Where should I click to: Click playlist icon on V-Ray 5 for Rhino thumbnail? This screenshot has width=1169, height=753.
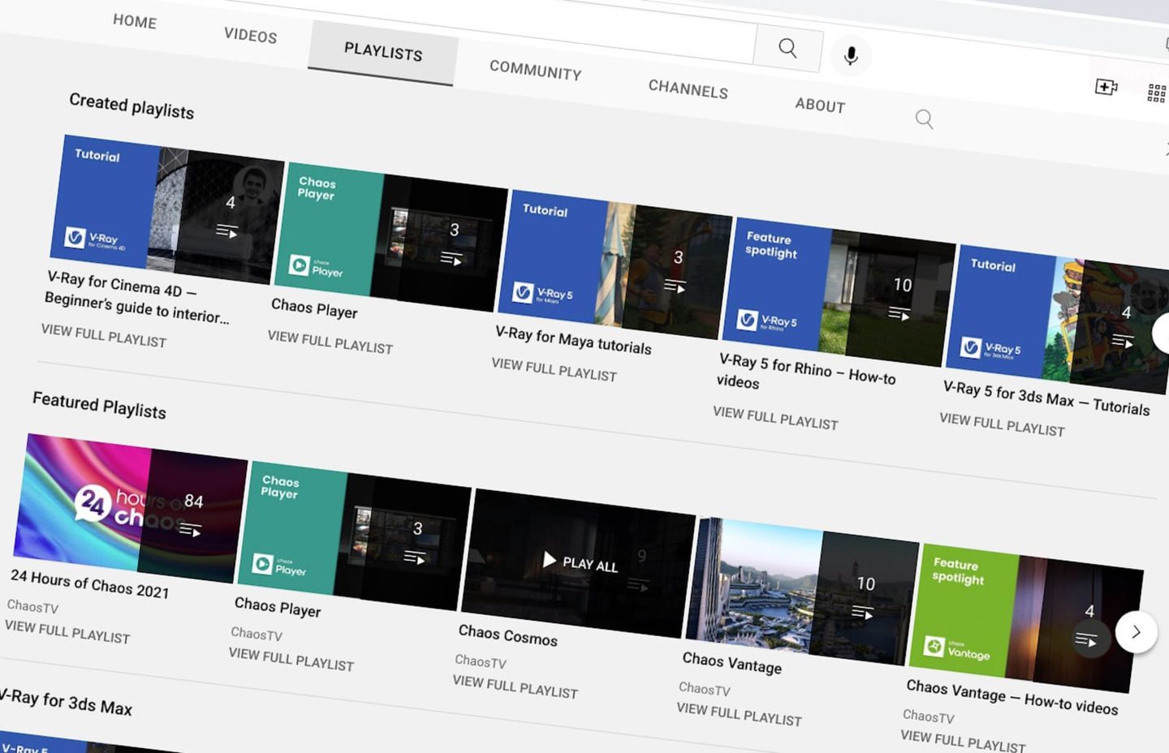[x=899, y=313]
